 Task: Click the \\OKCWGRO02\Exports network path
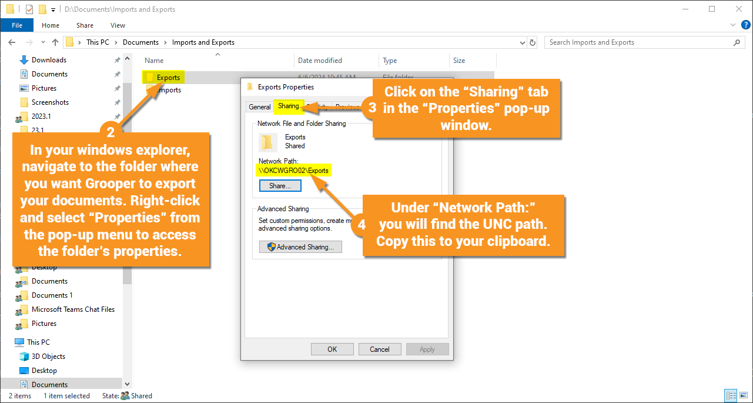point(294,171)
